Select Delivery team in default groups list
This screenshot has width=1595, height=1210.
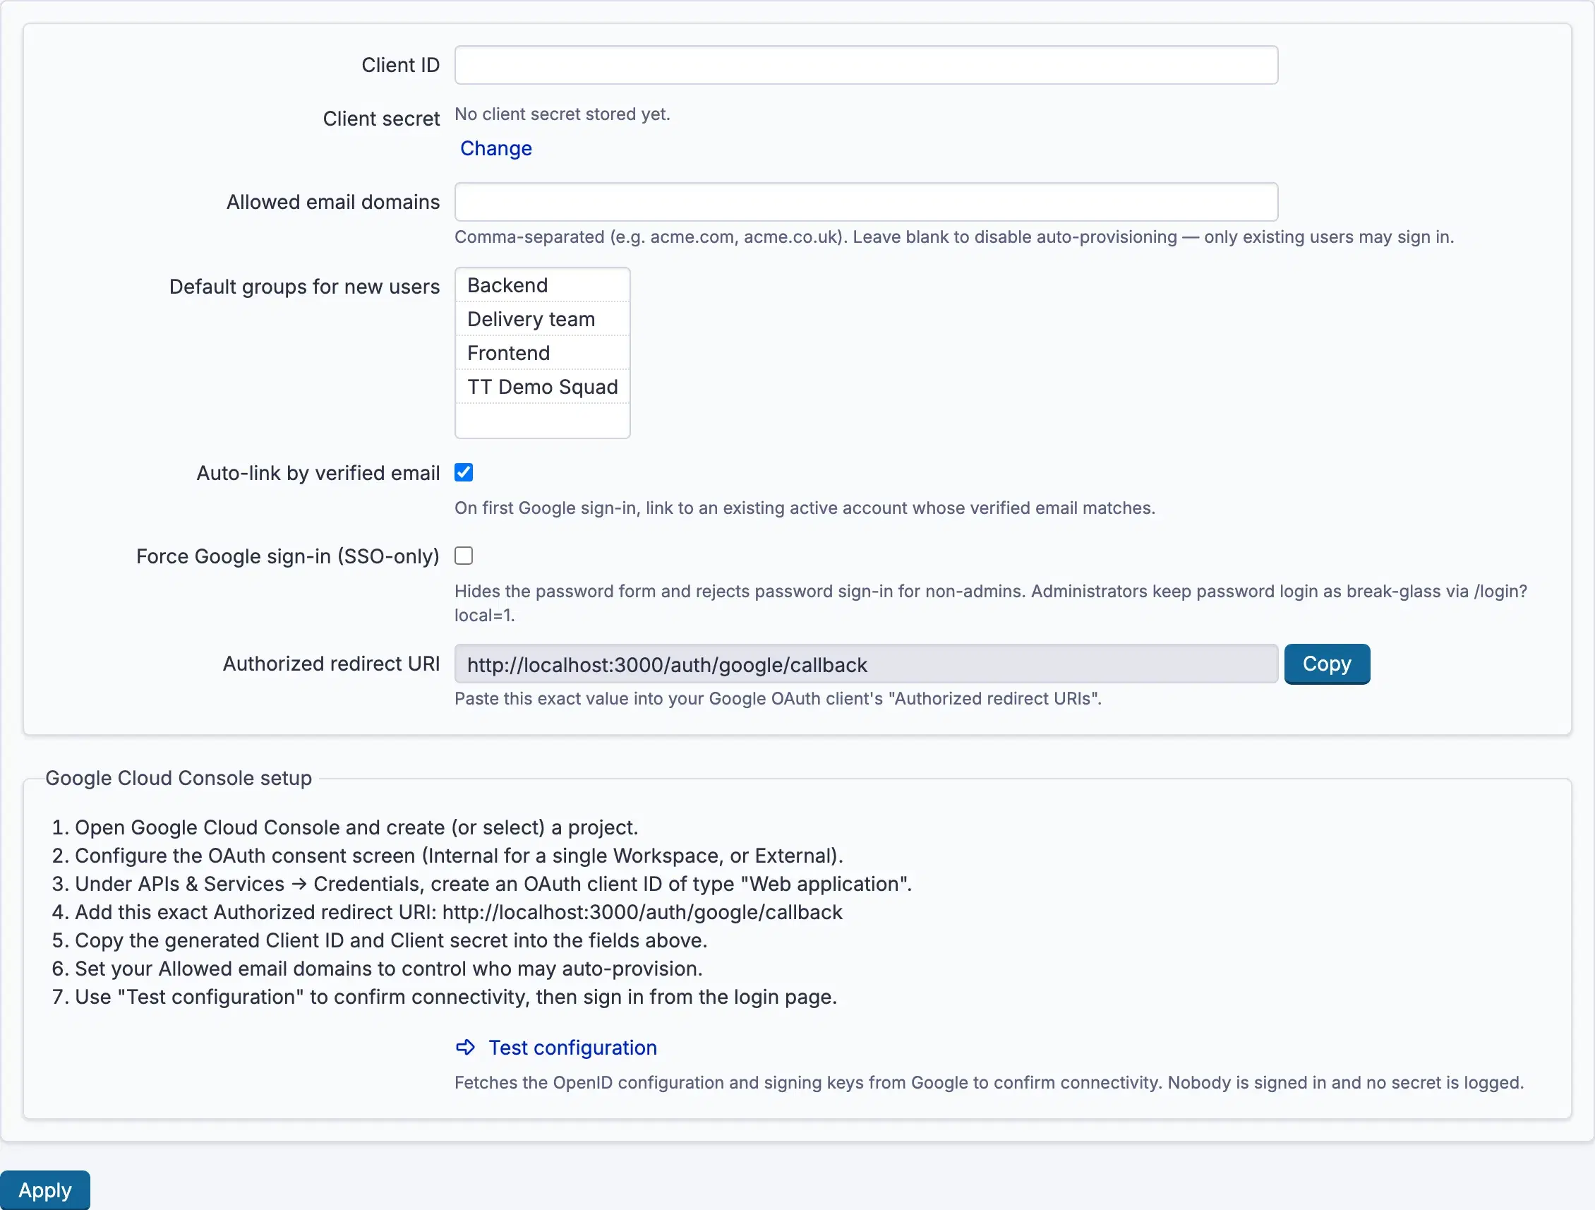tap(542, 320)
